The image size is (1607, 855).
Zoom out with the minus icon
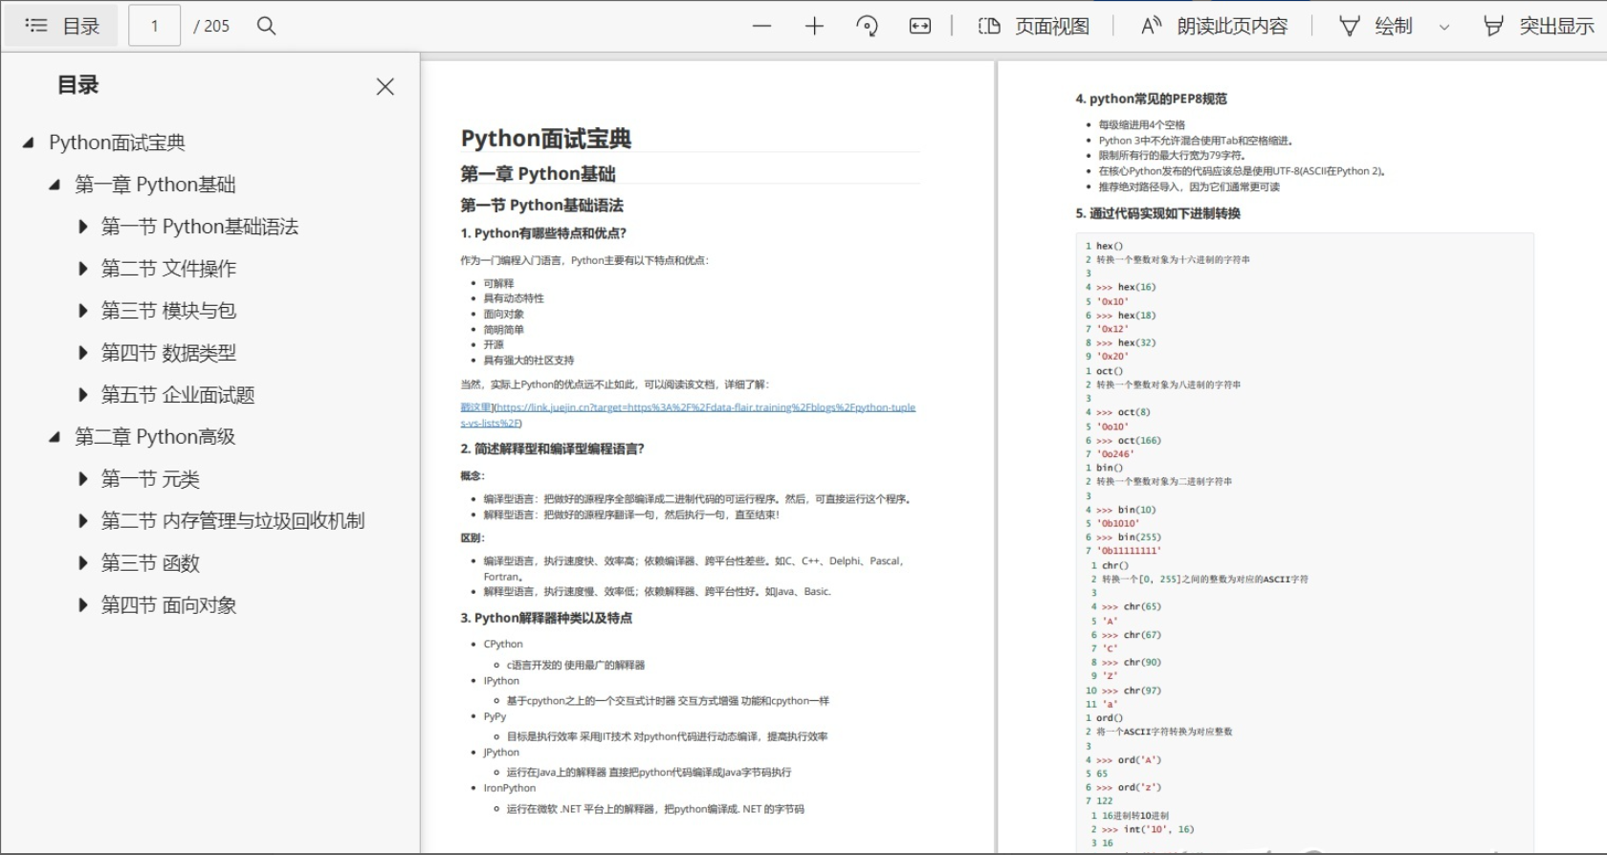[761, 26]
